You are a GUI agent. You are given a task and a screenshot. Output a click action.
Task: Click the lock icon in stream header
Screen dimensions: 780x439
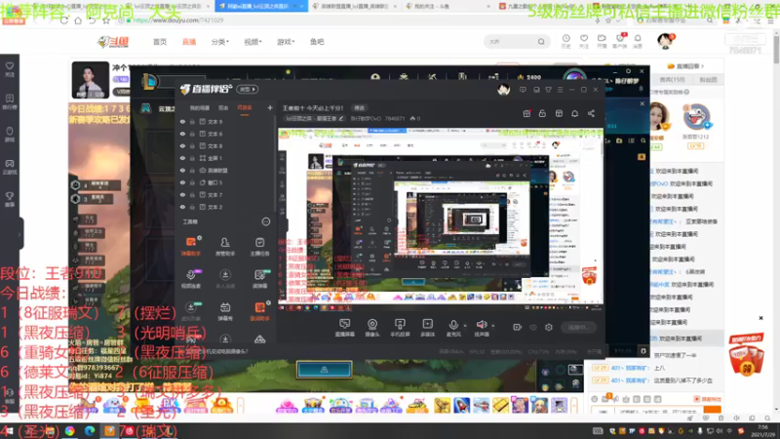click(543, 113)
